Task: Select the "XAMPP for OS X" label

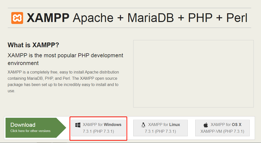Action: coord(226,124)
